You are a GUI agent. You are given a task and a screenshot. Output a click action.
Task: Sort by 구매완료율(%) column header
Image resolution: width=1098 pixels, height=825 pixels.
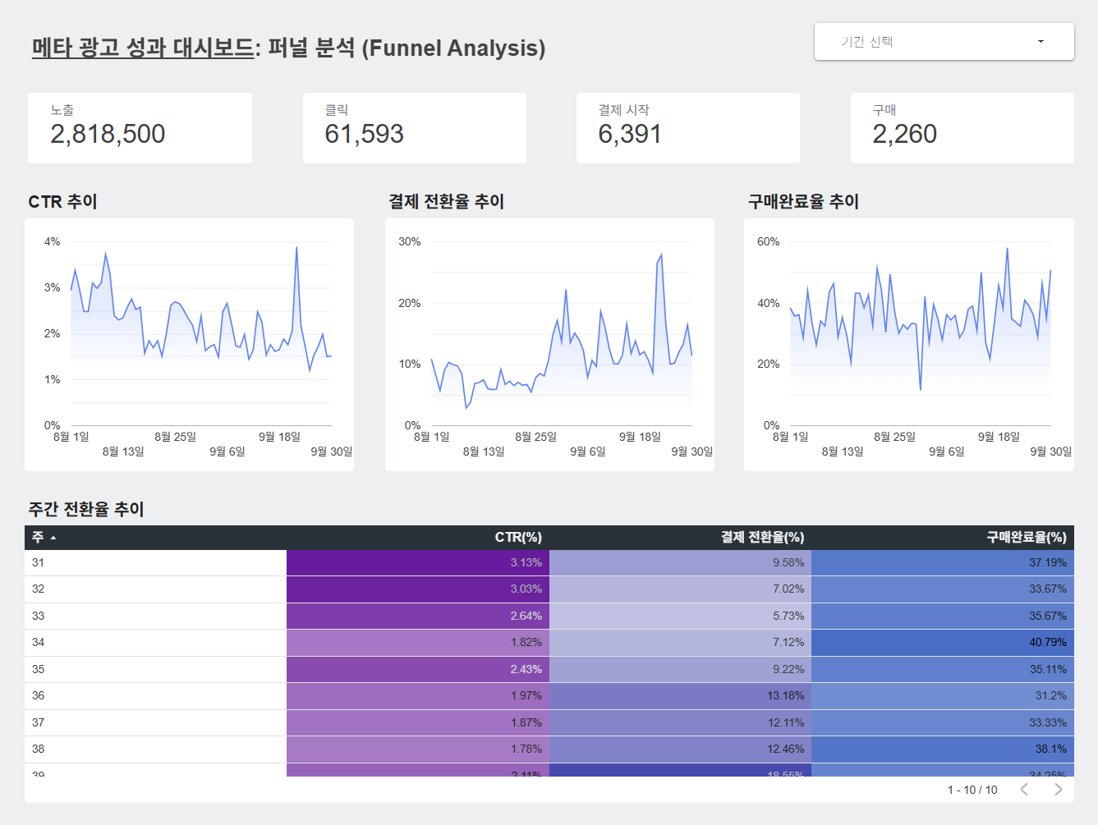(1026, 538)
